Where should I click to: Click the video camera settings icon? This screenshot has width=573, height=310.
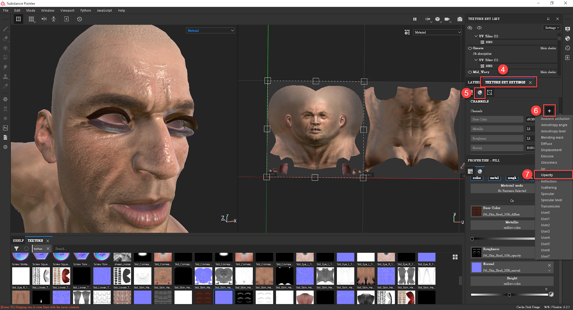pyautogui.click(x=447, y=19)
